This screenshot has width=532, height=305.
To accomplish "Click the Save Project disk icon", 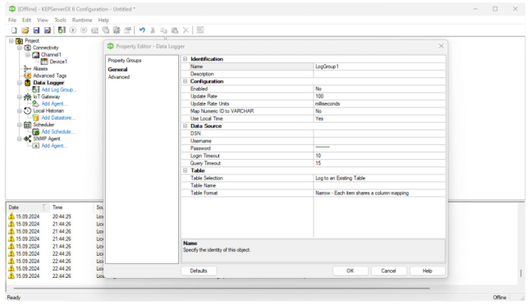I will pos(36,30).
